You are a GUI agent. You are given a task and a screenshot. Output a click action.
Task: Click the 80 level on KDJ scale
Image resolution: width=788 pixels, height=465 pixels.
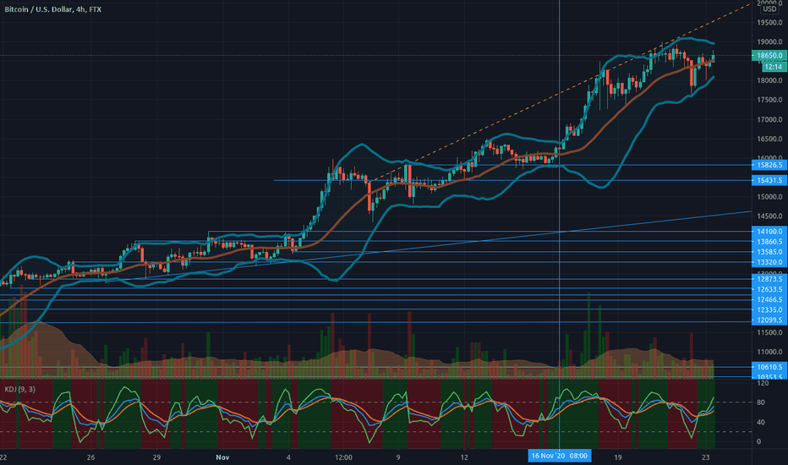pos(761,402)
